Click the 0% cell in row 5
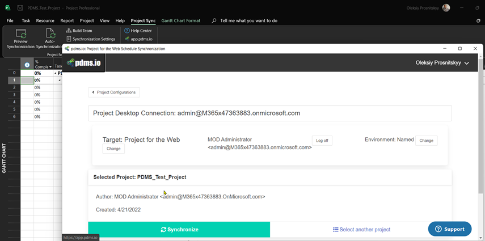 pyautogui.click(x=43, y=109)
